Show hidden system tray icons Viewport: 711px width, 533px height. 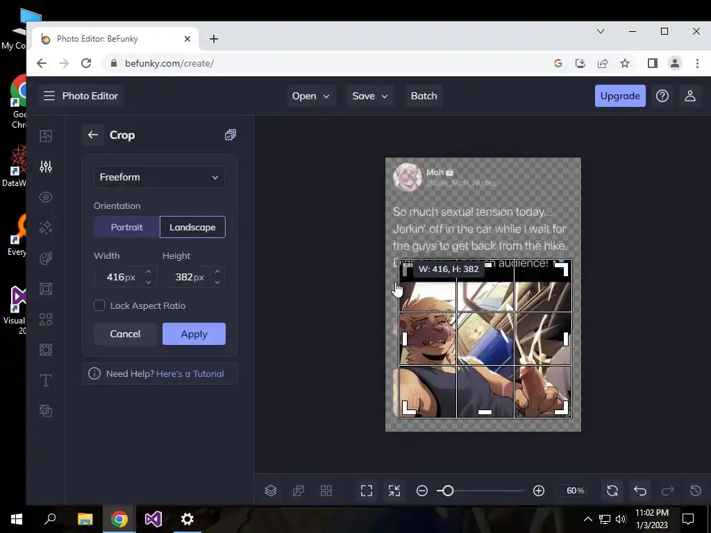(x=587, y=519)
